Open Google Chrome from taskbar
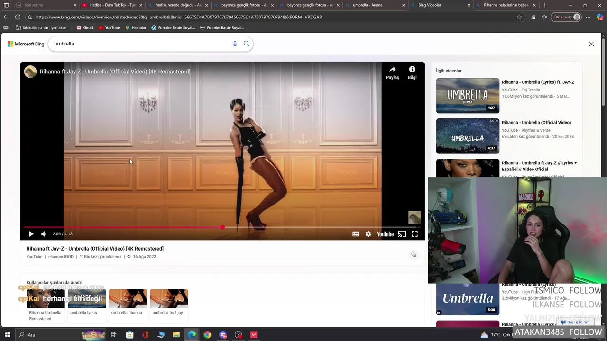This screenshot has height=341, width=607. click(207, 335)
